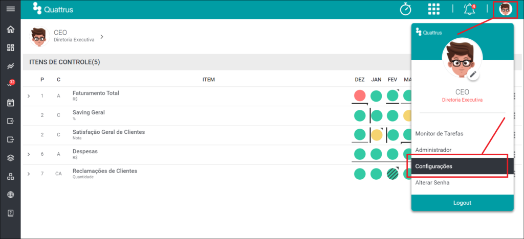The width and height of the screenshot is (524, 239).
Task: Click the Quattrus logo in header
Action: tap(53, 9)
